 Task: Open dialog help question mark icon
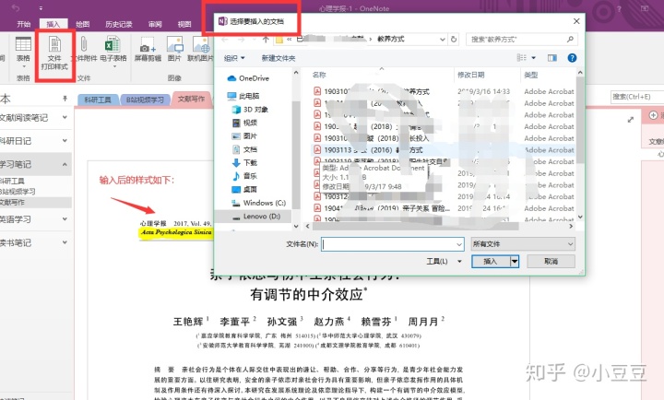tap(572, 58)
